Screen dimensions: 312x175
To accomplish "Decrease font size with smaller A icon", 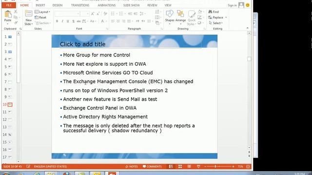I will 98,14.
